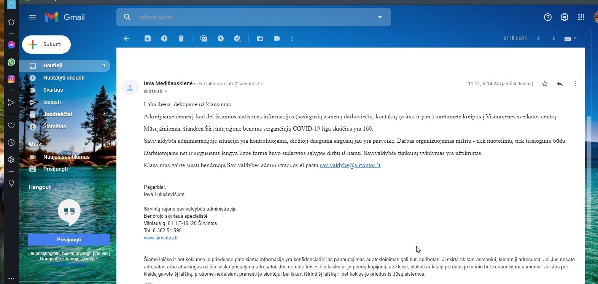The height and width of the screenshot is (284, 598).
Task: Open the Gautieji inbox folder
Action: (53, 65)
